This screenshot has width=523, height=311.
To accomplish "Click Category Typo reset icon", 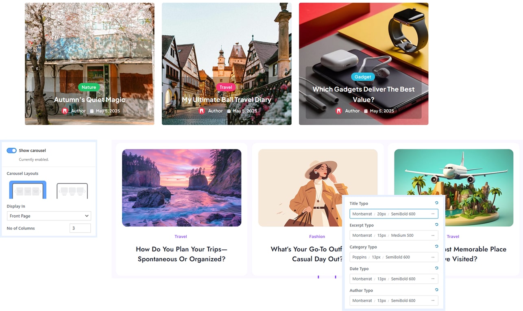I will 436,246.
